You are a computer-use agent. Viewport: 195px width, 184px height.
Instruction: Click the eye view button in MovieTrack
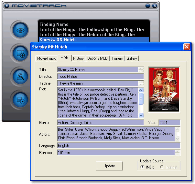click(x=20, y=30)
